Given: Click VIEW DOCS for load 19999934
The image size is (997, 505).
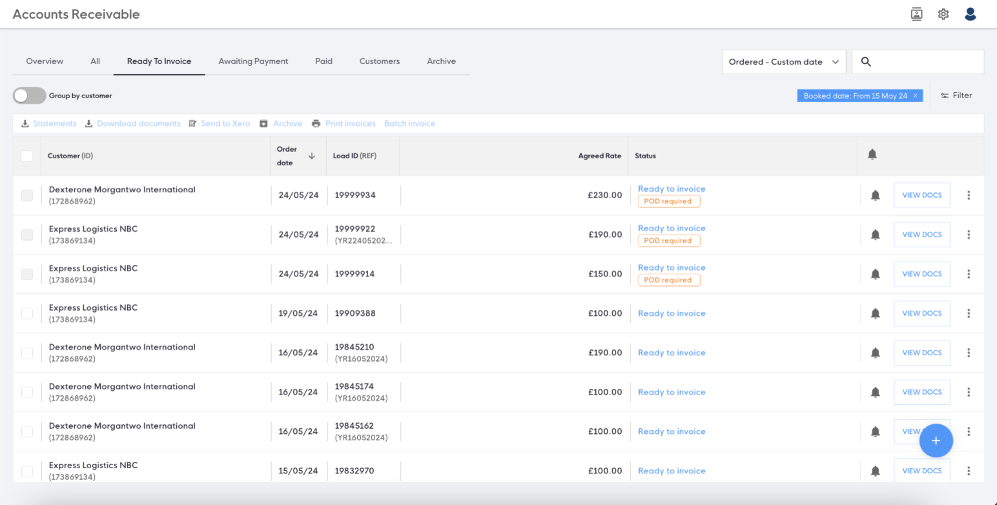Looking at the screenshot, I should (921, 195).
